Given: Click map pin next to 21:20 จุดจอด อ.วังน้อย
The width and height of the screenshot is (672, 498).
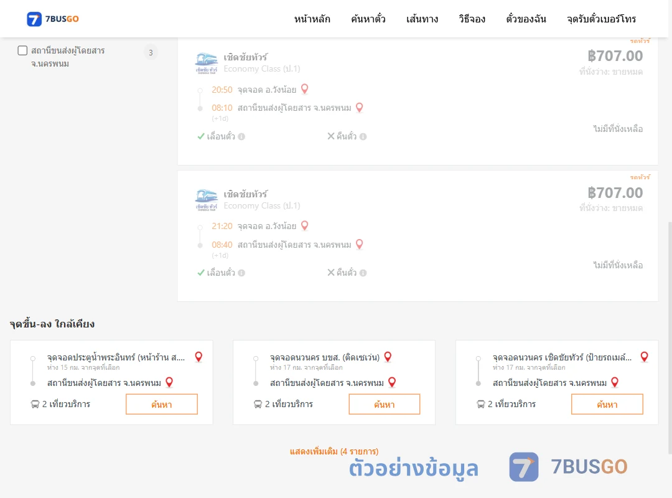Looking at the screenshot, I should (305, 225).
